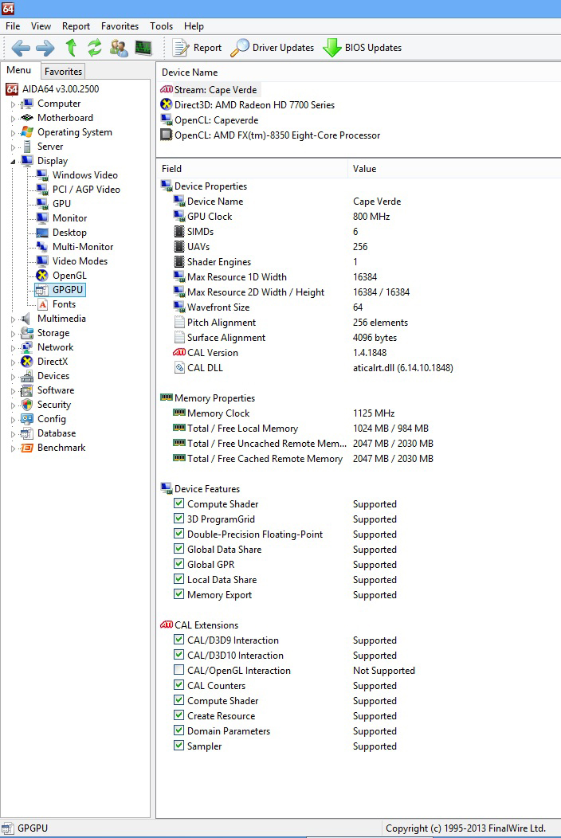561x838 pixels.
Task: Toggle the 3D ProgramGrid checkbox
Action: coord(179,519)
